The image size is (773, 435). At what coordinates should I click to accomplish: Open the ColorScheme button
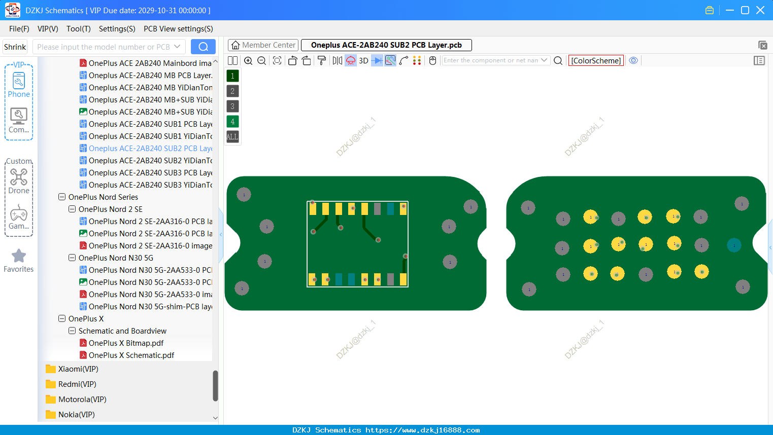pos(596,60)
